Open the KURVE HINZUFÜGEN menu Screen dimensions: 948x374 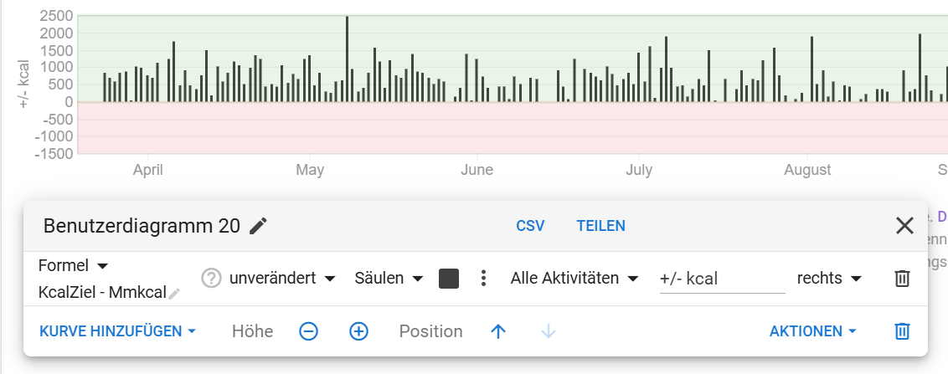(118, 331)
